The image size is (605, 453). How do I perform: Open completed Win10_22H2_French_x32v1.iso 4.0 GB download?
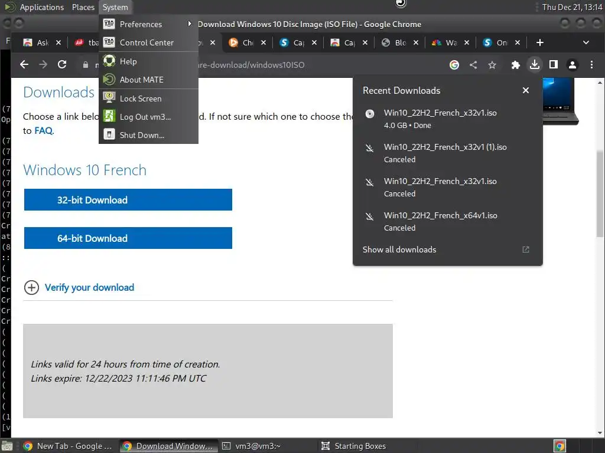pos(448,119)
